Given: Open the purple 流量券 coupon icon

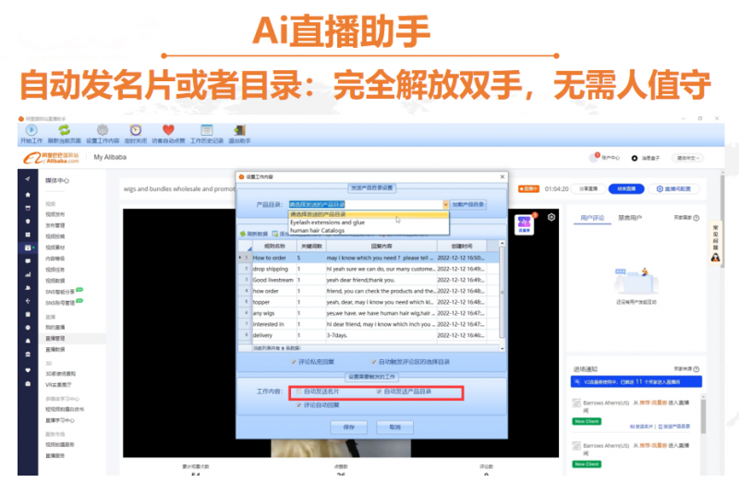Looking at the screenshot, I should pyautogui.click(x=524, y=224).
